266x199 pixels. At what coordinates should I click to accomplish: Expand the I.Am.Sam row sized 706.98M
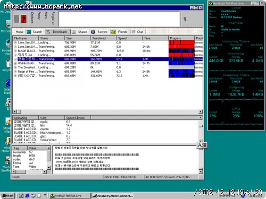[15, 42]
